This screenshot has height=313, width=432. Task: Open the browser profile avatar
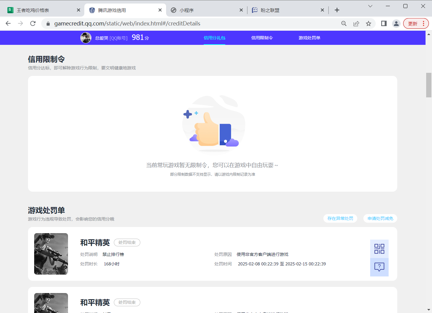point(396,24)
